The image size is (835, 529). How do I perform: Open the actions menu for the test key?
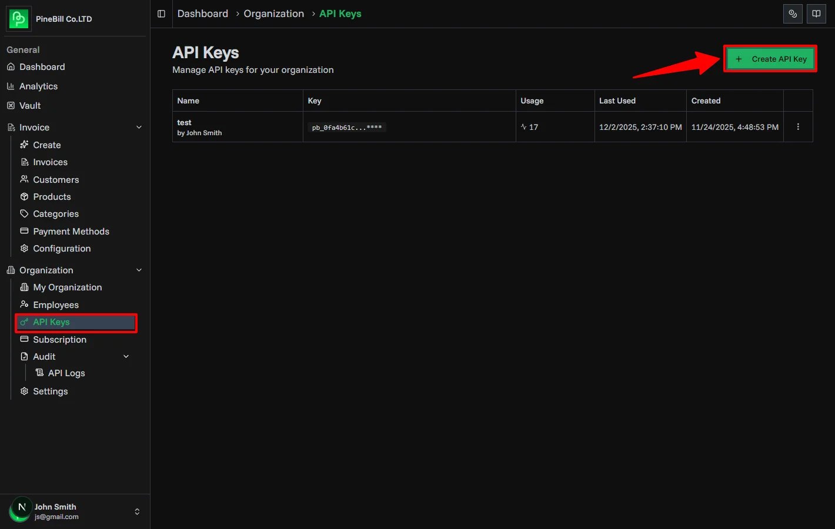coord(798,126)
